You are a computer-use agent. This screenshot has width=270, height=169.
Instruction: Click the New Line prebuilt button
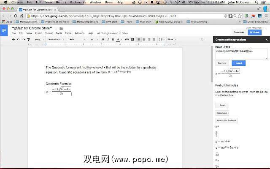point(222,113)
